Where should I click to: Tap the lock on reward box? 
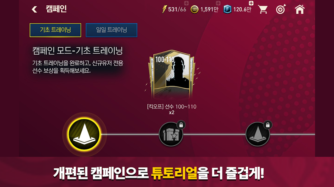point(181,125)
